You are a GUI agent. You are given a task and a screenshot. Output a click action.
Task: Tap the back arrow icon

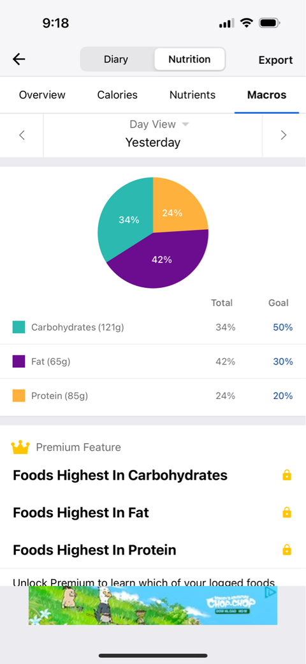(19, 59)
